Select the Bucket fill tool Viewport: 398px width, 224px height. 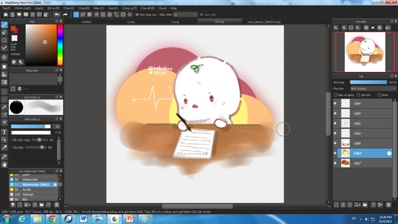pyautogui.click(x=4, y=74)
